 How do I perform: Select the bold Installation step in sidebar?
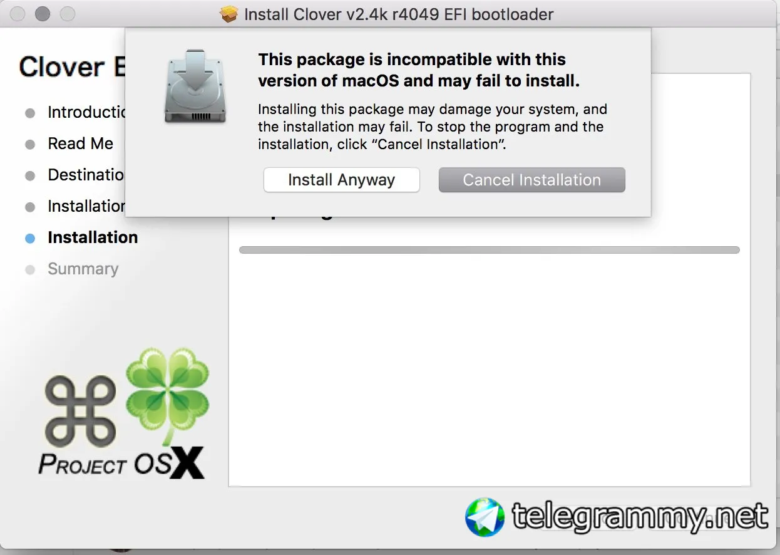[93, 237]
